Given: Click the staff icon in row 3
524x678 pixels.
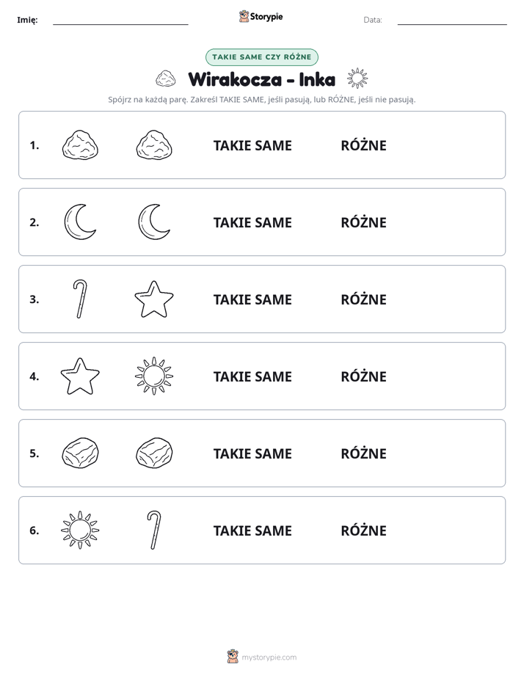Looking at the screenshot, I should (x=80, y=299).
